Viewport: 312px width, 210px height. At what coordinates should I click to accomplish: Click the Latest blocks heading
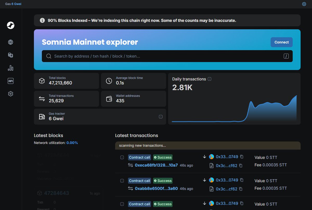48,135
